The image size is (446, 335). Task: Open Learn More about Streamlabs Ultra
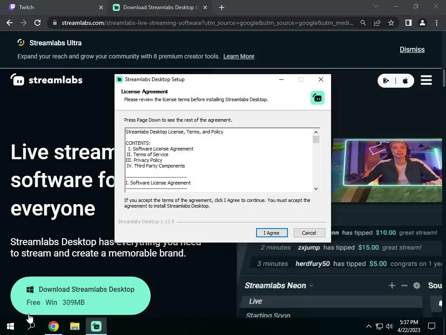[x=239, y=56]
